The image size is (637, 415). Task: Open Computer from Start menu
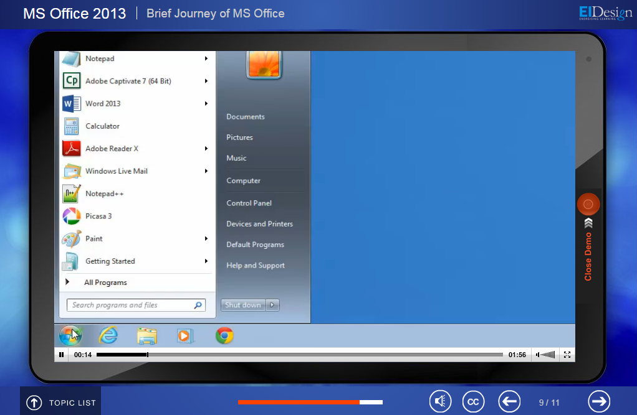243,180
